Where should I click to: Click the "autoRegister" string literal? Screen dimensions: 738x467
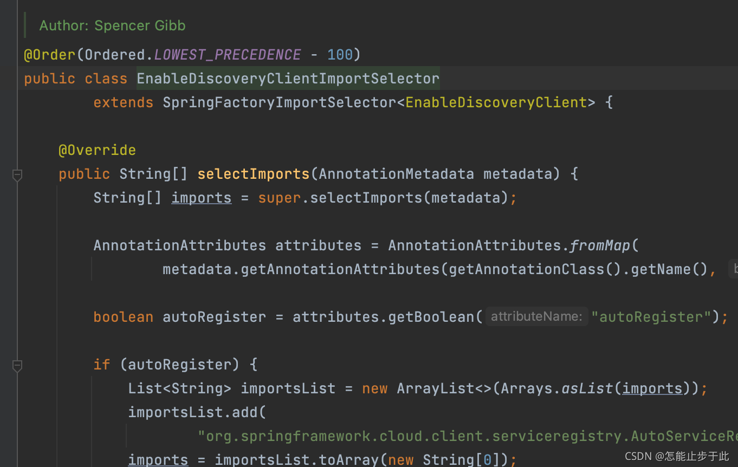click(x=652, y=317)
